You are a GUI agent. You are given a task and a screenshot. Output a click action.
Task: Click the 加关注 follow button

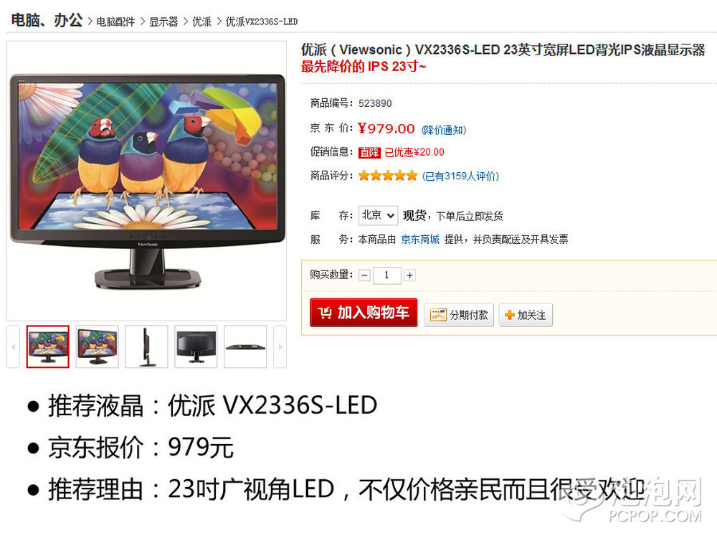click(x=526, y=315)
